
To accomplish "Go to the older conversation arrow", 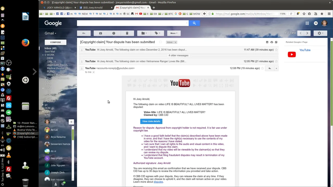I will pyautogui.click(x=307, y=33).
